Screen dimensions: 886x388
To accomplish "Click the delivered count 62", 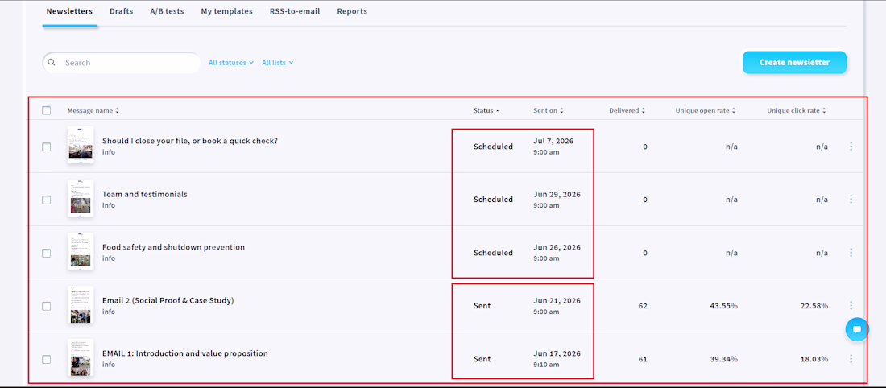I will click(643, 306).
